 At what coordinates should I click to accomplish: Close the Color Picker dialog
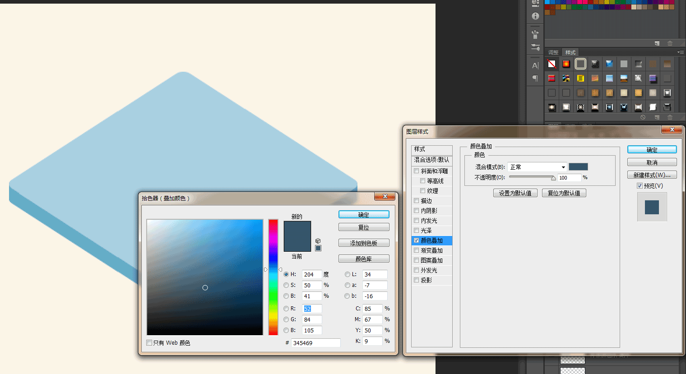385,196
